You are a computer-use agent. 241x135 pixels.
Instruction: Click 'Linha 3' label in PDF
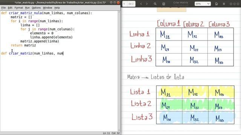[x=142, y=59]
